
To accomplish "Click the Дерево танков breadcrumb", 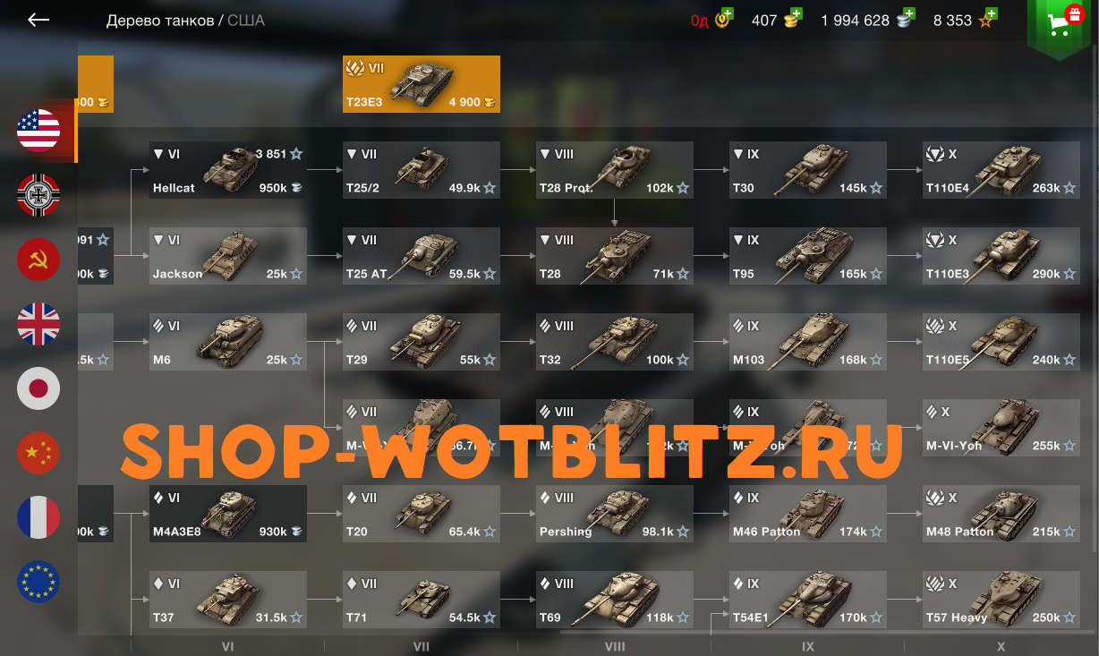I will pos(160,20).
